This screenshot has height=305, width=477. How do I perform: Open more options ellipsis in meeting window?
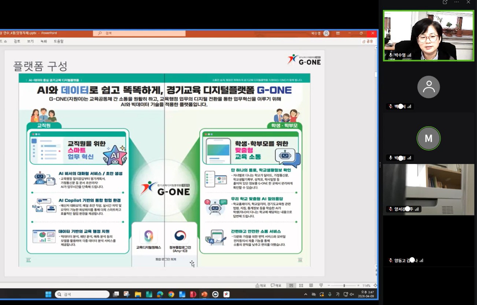click(456, 2)
